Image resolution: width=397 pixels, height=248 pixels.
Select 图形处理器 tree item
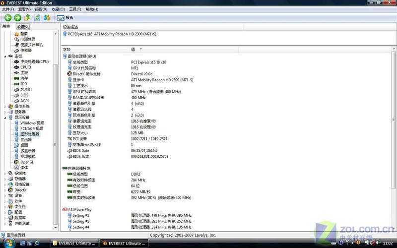click(30, 134)
